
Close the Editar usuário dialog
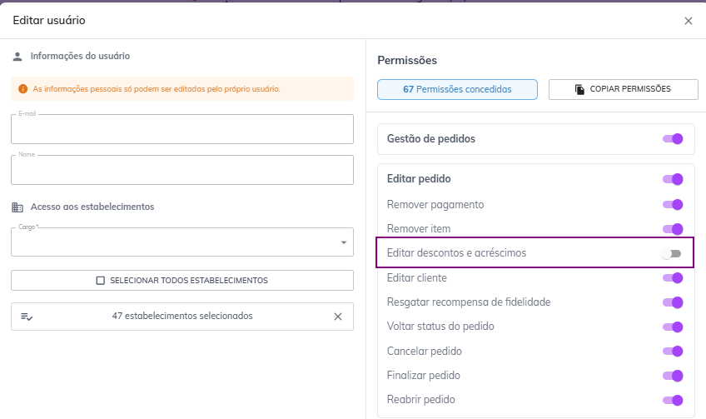click(688, 21)
